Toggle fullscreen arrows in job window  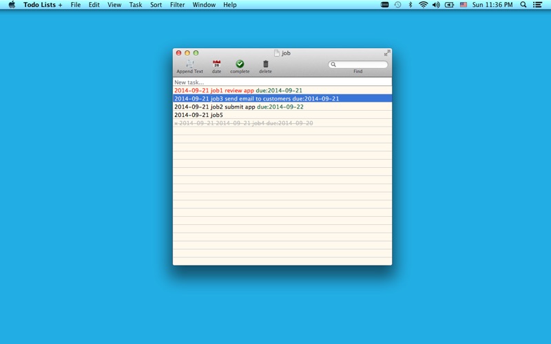click(x=387, y=53)
